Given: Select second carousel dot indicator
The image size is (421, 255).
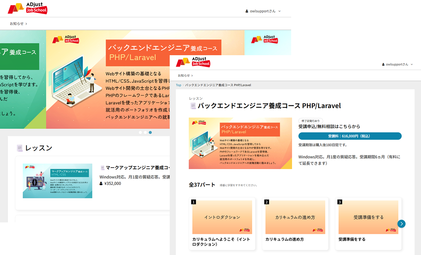Looking at the screenshot, I should click(145, 132).
